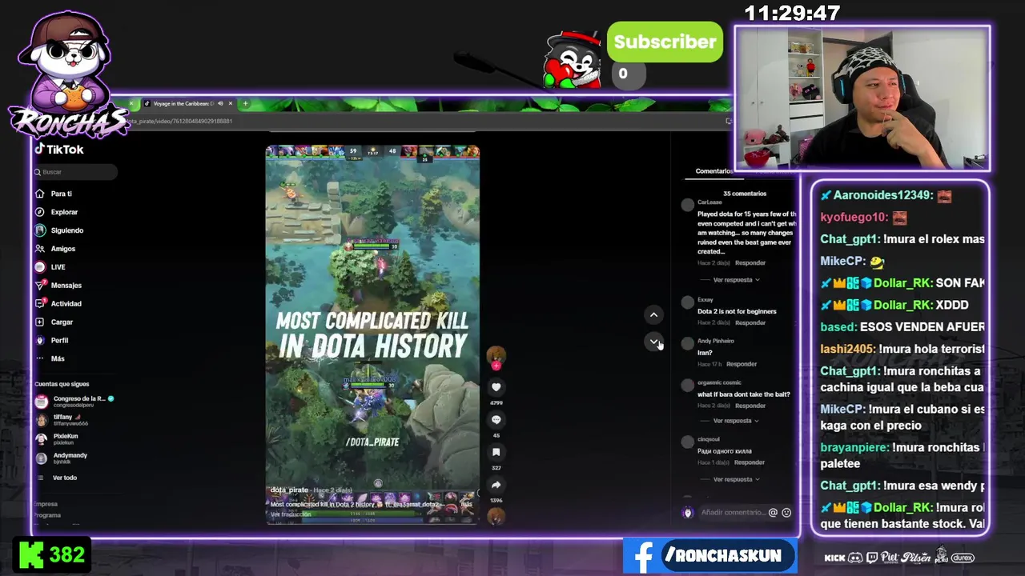Open a new browser tab with plus

(x=245, y=103)
